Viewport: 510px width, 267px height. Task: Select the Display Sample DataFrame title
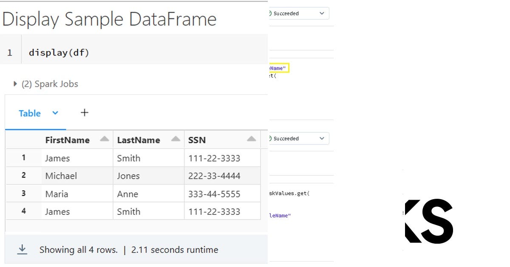coord(108,19)
